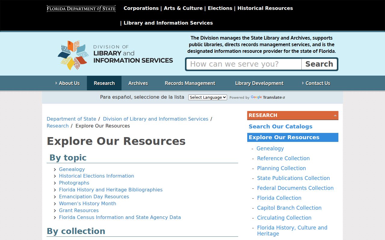Go back to the Research breadcrumb
Image resolution: width=385 pixels, height=240 pixels.
(x=57, y=126)
